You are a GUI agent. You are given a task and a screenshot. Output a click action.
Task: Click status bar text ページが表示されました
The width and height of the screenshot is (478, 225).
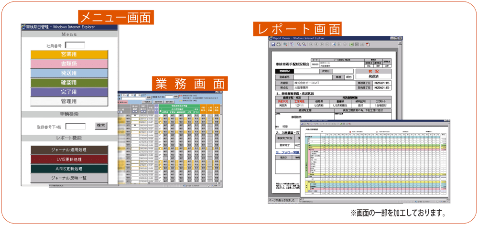(282, 200)
